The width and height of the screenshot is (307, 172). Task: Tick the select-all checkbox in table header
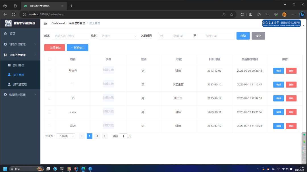50,59
